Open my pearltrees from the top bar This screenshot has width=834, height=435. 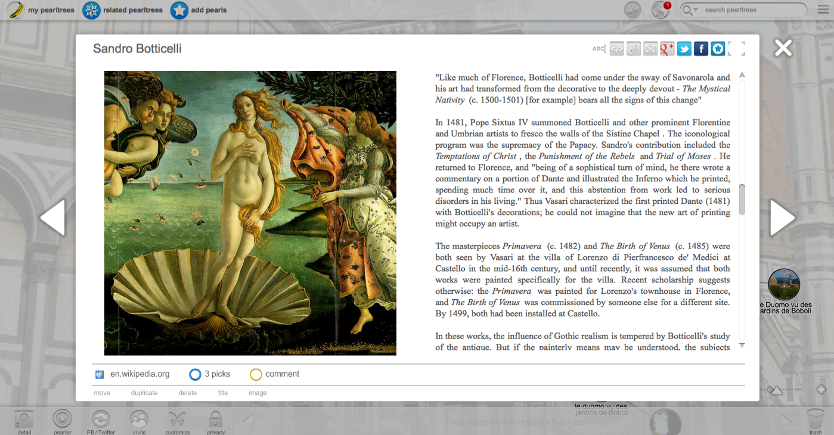41,10
